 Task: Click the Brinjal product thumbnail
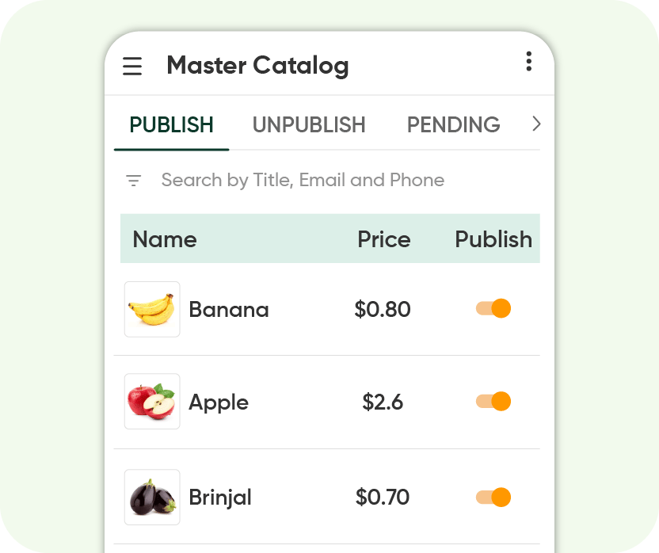[151, 497]
